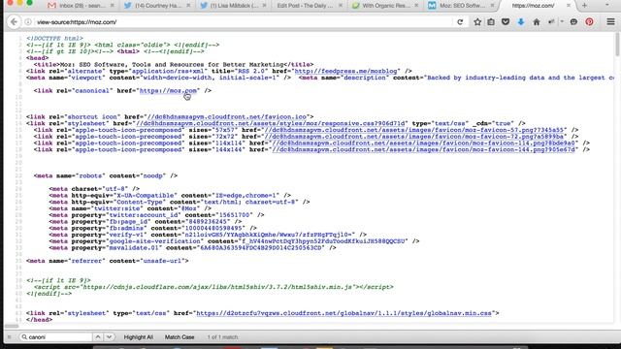Toggle Match Case in find bar
The height and width of the screenshot is (349, 621).
tap(180, 337)
